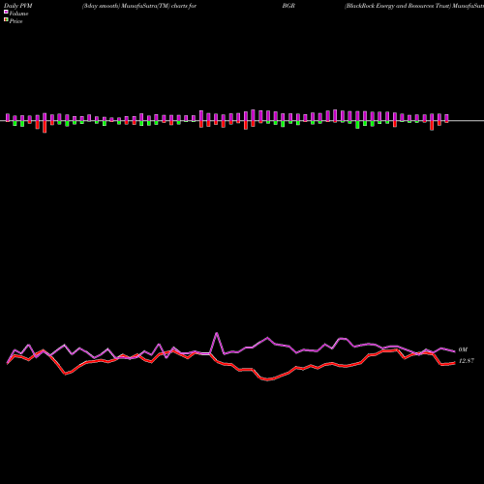Click the purple volume line's tallest spike

pos(217,333)
